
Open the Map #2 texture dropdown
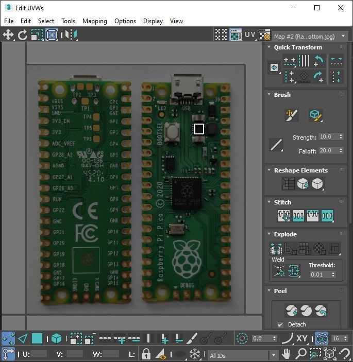(310, 36)
